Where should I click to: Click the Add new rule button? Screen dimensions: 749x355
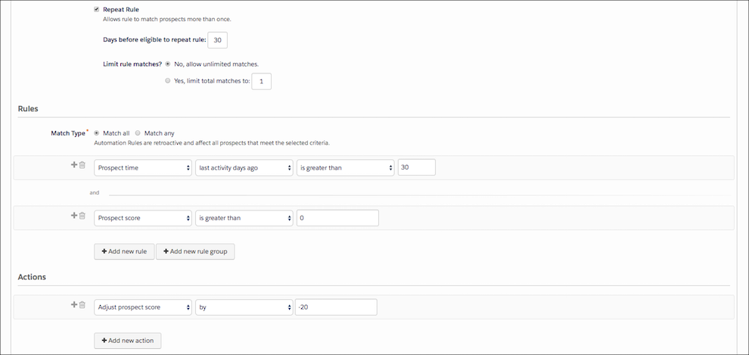[124, 251]
